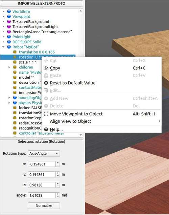This screenshot has height=215, width=169.
Task: Click the purple sphere icon beside TexturedBackground
Action: pos(9,21)
